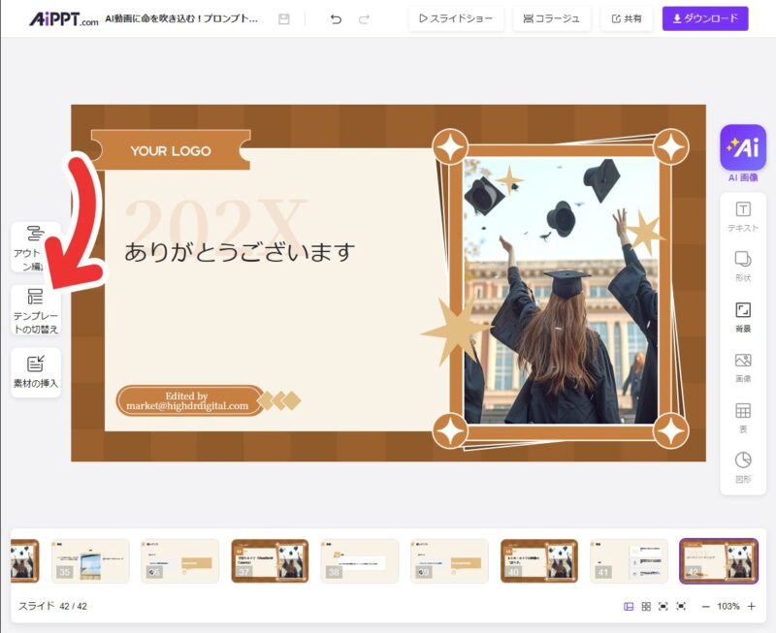Toggle the filmstrip list view icon
Image resolution: width=776 pixels, height=633 pixels.
pos(629,606)
